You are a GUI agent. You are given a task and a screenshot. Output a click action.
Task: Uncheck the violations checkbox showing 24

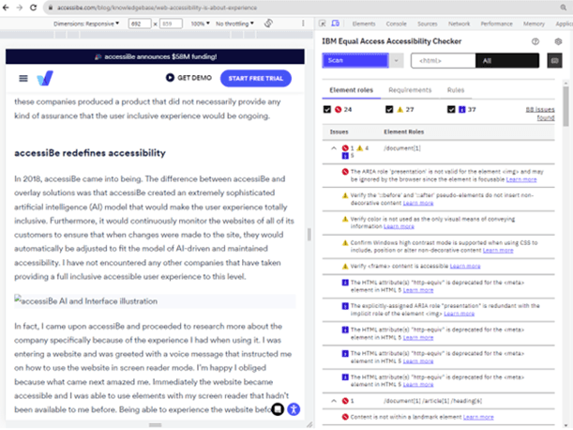coord(326,110)
